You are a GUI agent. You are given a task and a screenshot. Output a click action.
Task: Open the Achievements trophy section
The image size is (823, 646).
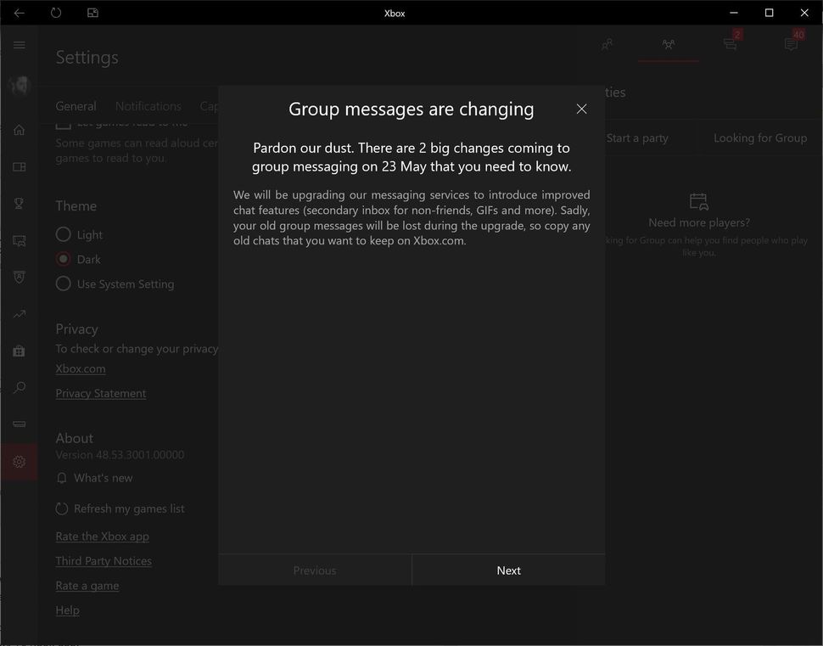tap(19, 204)
